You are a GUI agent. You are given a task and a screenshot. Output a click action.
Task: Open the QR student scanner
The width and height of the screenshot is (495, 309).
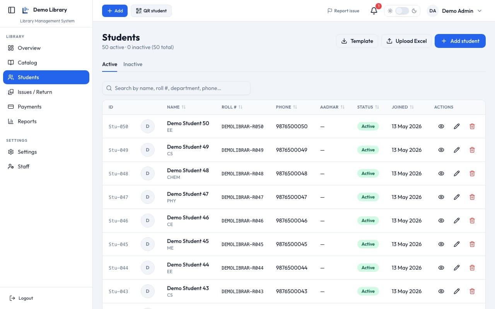pos(151,11)
